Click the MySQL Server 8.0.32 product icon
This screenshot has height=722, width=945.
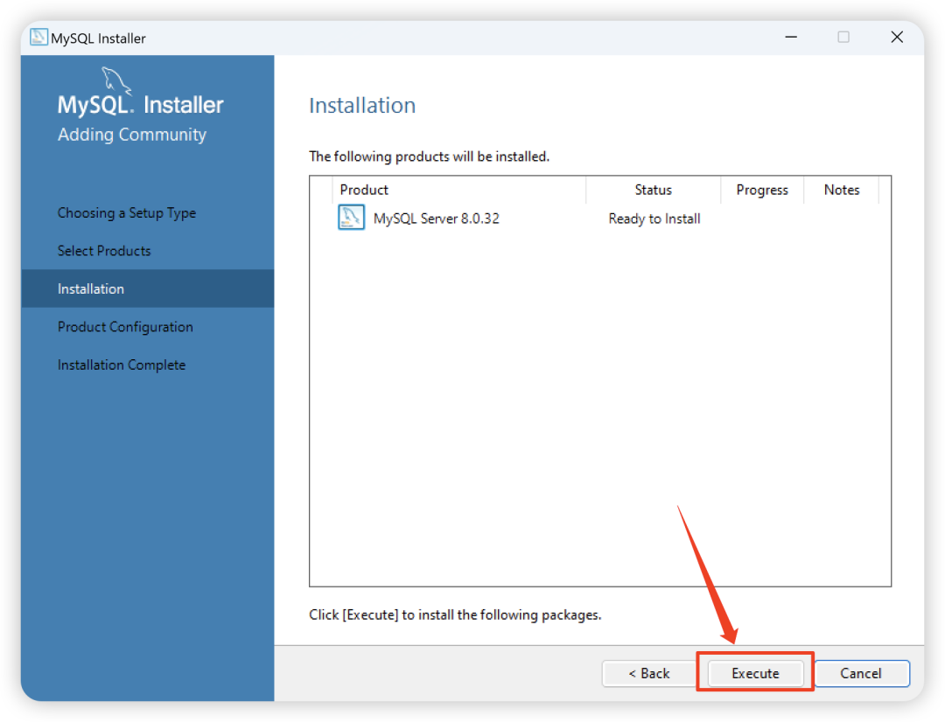coord(351,218)
